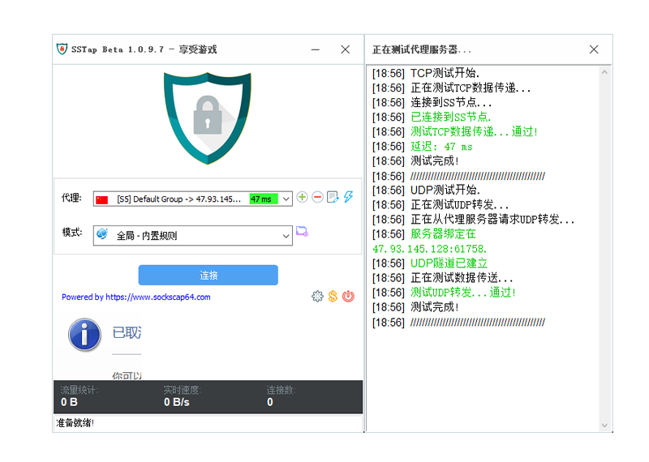
Task: Open the Powered by sockscap64.com link
Action: click(136, 297)
